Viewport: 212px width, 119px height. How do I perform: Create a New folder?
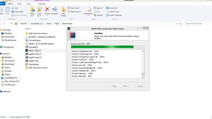63,12
